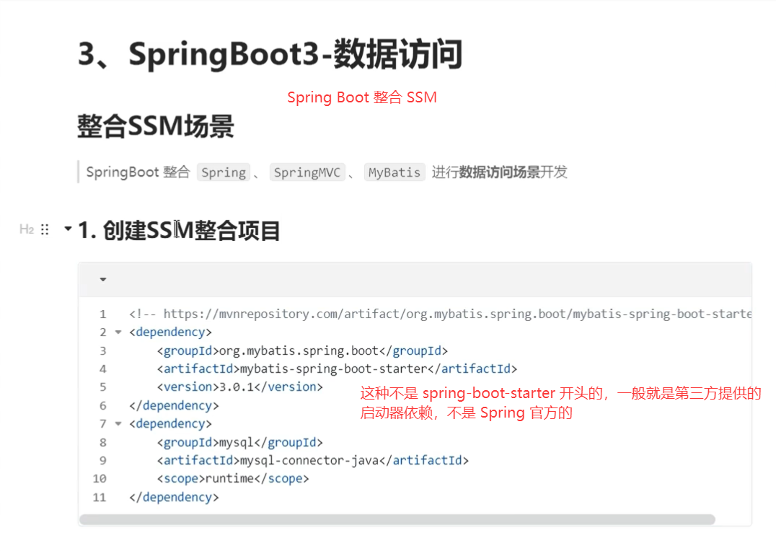Click the heading text '1. 创建SSM整合项目'
This screenshot has height=551, width=776.
click(179, 230)
